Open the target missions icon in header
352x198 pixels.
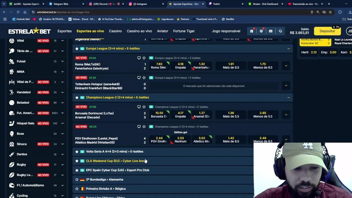(x=261, y=31)
